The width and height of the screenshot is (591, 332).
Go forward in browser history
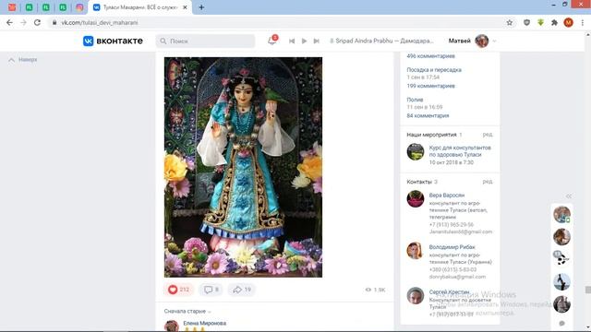tap(23, 22)
